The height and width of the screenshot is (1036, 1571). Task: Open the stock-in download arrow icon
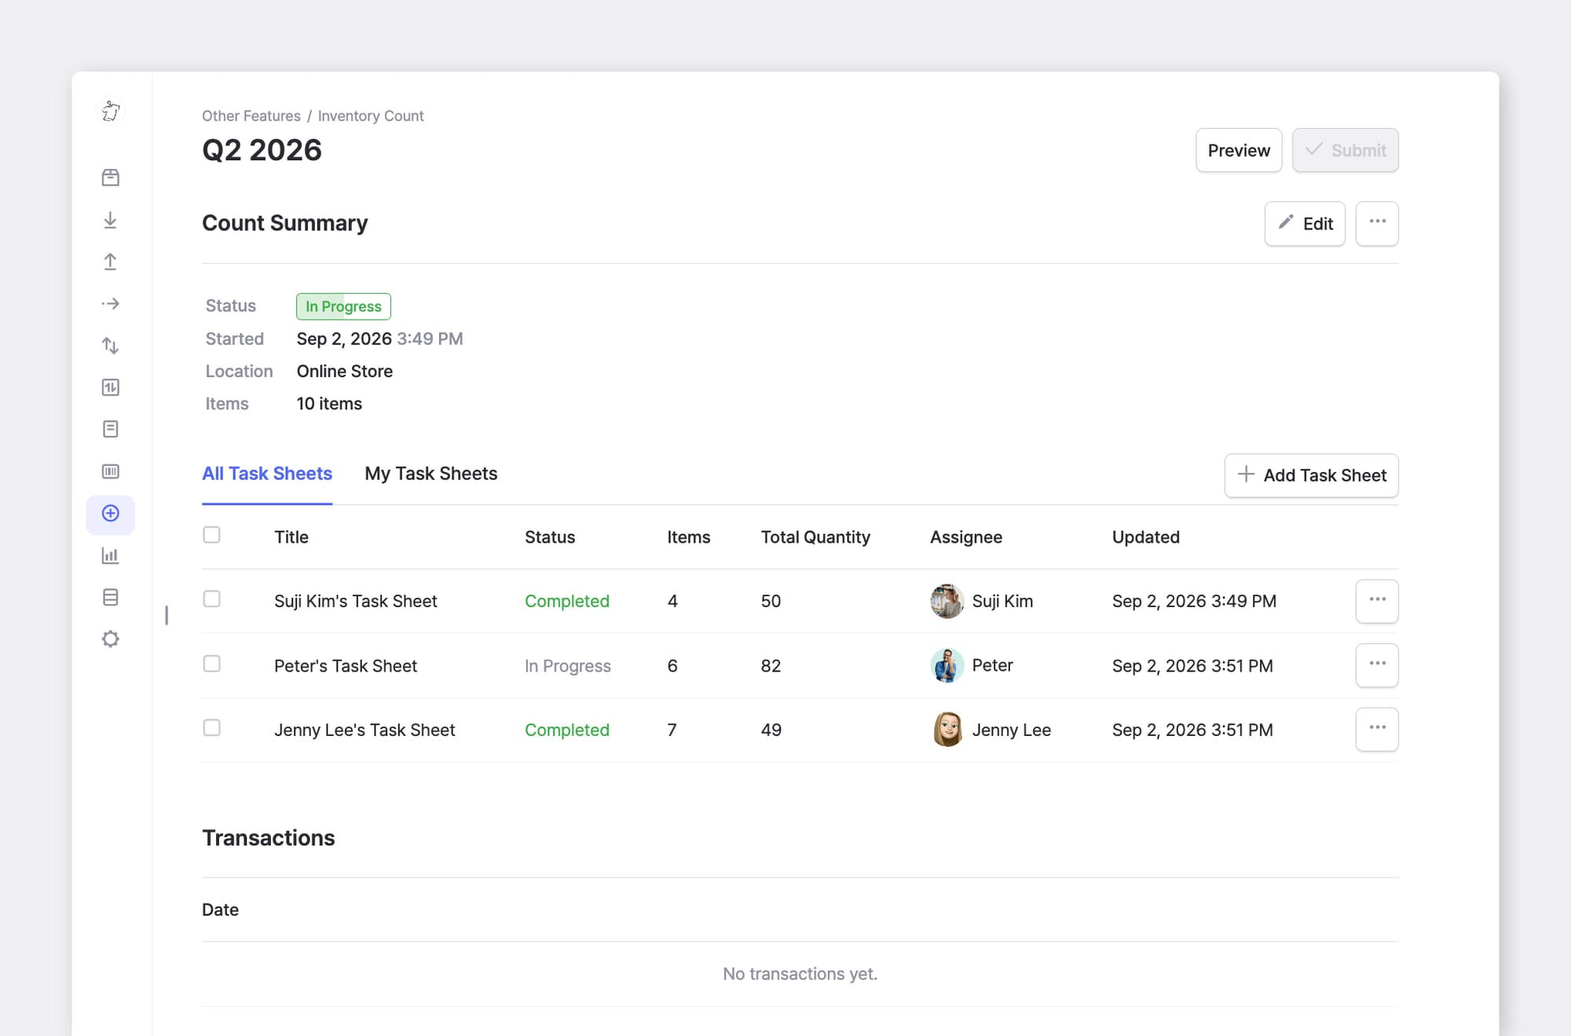tap(111, 220)
